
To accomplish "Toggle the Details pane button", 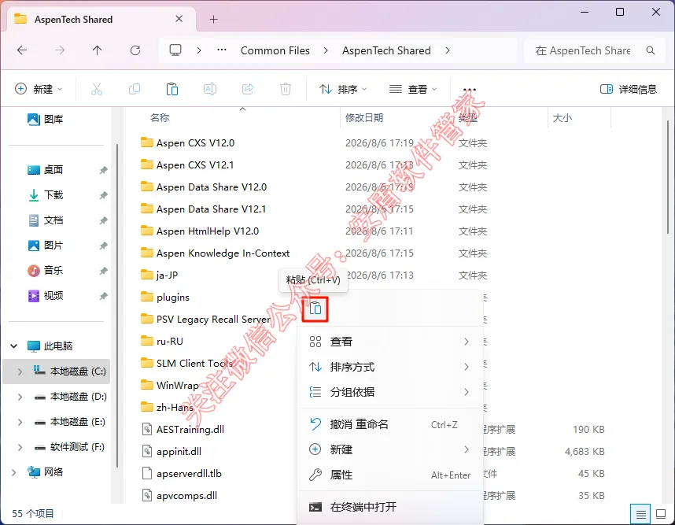I will pyautogui.click(x=628, y=89).
